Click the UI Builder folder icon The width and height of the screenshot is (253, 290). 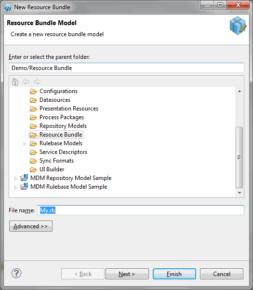coord(33,169)
